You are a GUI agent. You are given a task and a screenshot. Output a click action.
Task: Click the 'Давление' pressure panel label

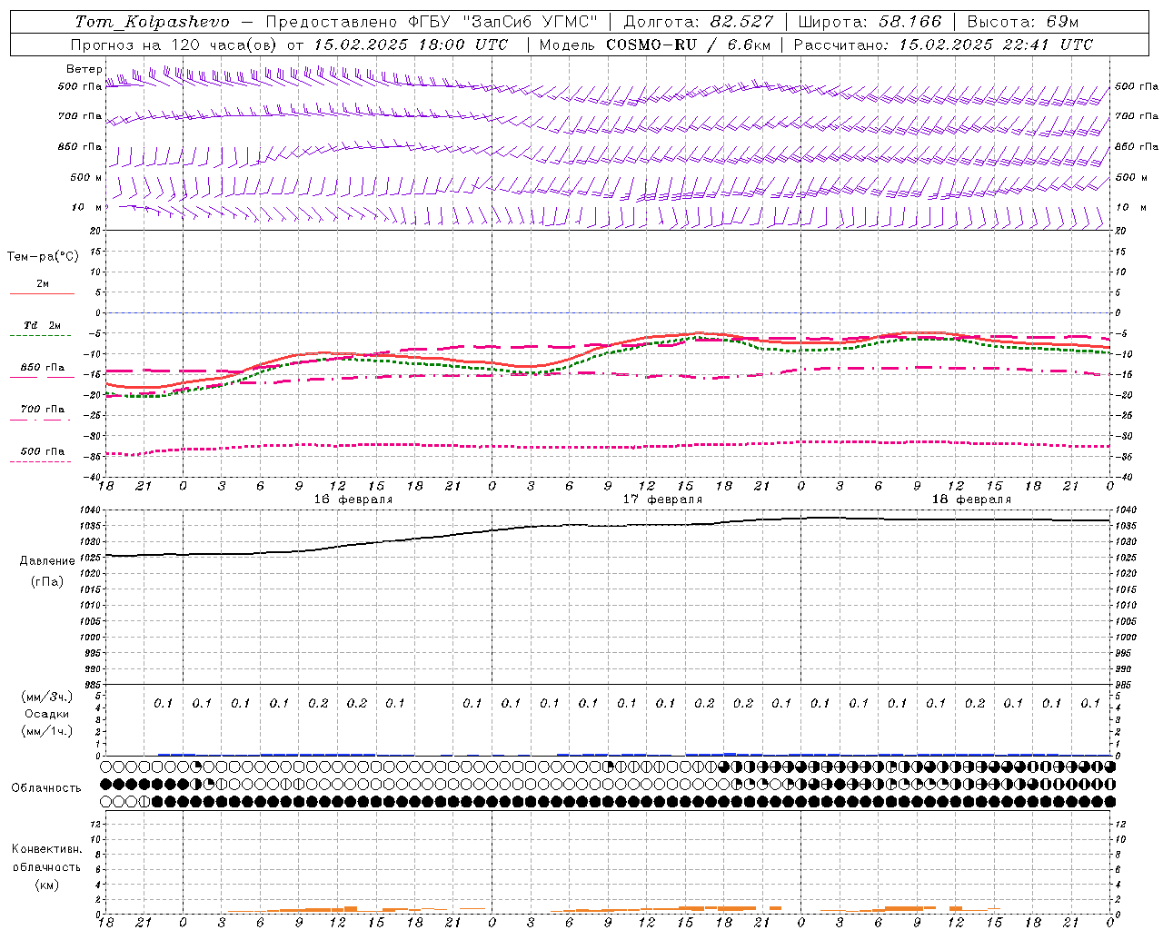tap(47, 561)
